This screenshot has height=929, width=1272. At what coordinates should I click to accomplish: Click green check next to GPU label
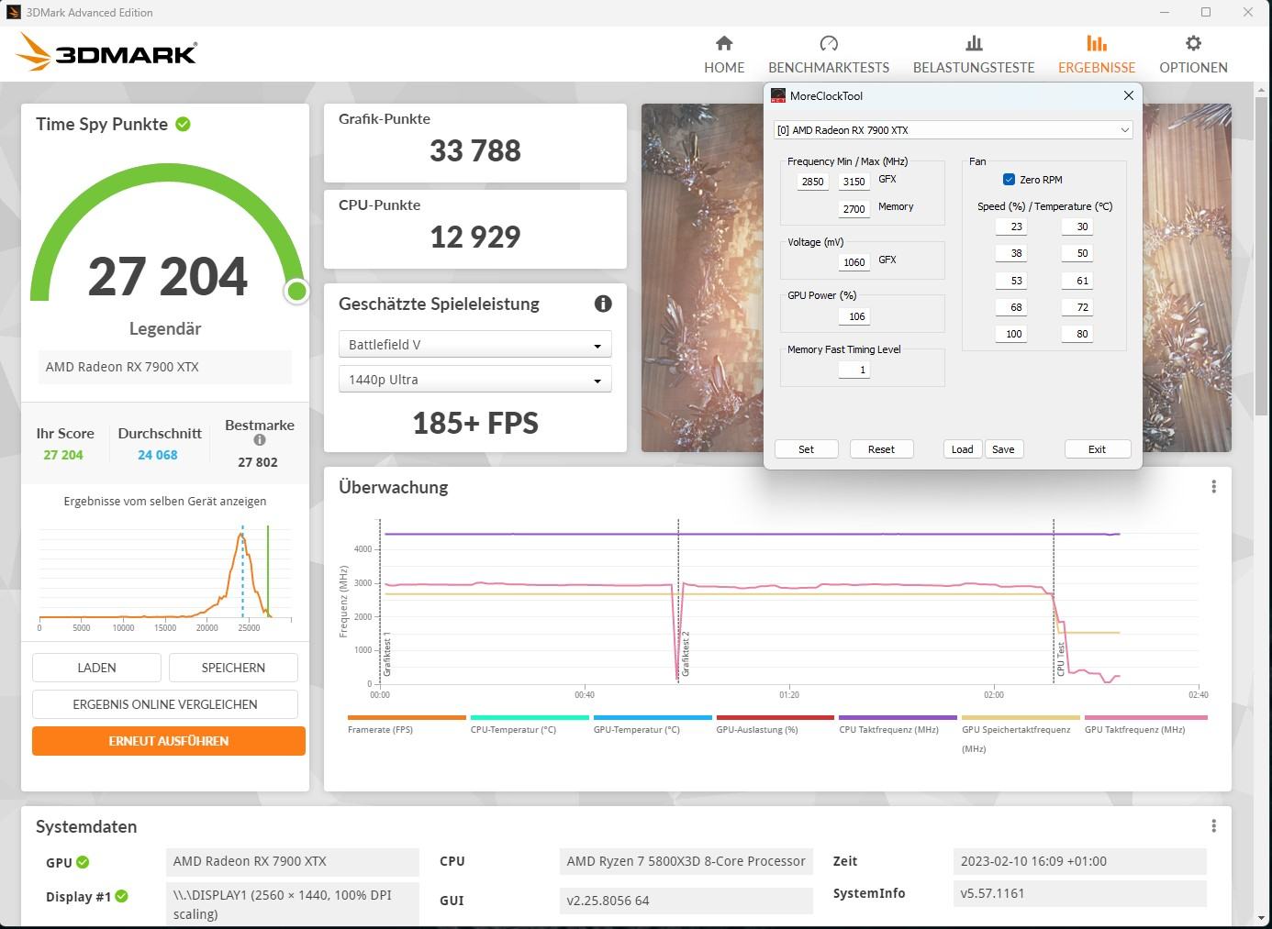click(83, 862)
